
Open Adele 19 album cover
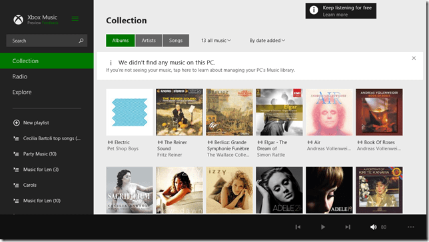[329, 190]
